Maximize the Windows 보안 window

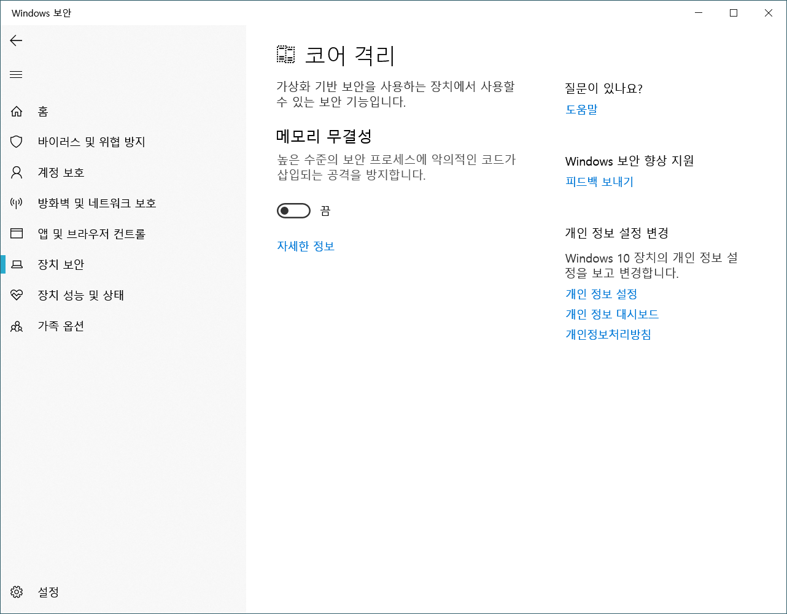[x=734, y=13]
